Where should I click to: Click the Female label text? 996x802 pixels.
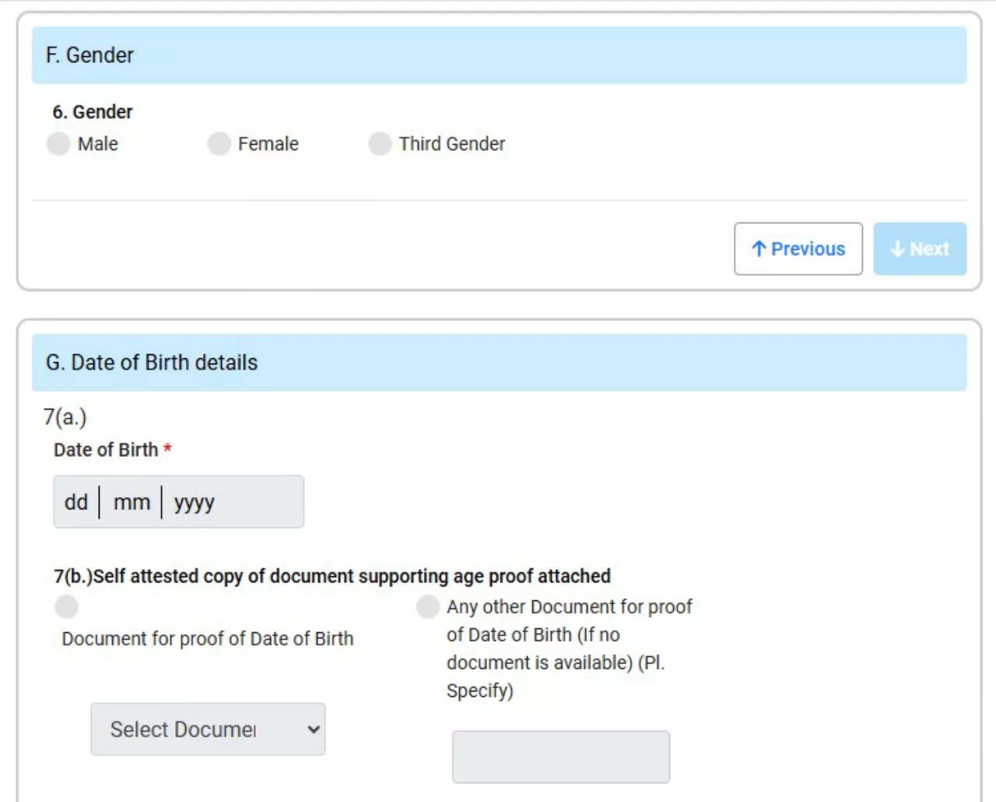pyautogui.click(x=268, y=144)
